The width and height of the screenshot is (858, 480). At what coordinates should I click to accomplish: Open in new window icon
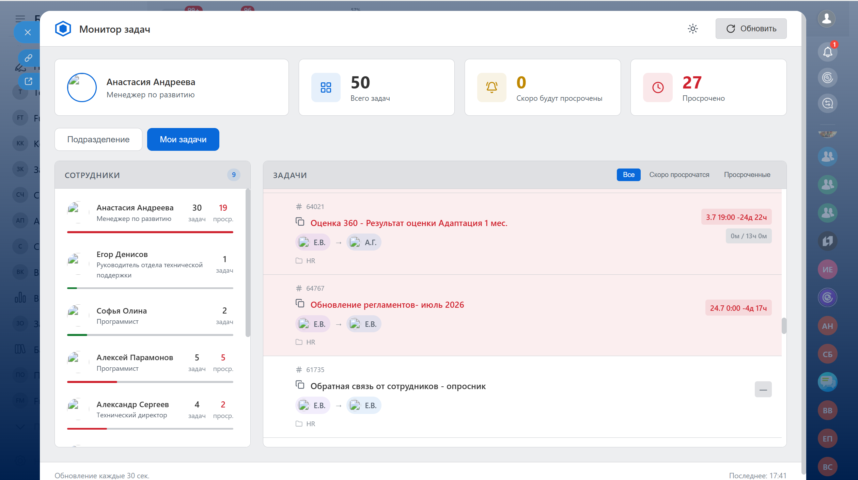pyautogui.click(x=29, y=81)
